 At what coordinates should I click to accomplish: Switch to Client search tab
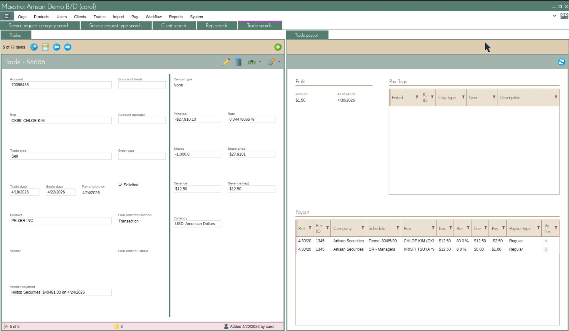[x=174, y=26]
